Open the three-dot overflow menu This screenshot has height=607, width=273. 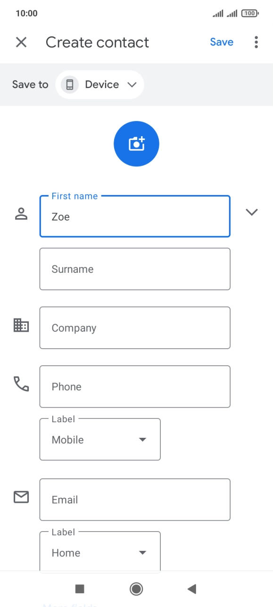click(x=256, y=42)
